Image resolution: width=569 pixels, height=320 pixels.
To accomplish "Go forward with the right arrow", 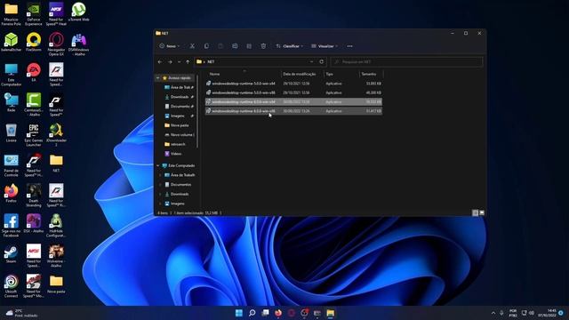I will 170,61.
